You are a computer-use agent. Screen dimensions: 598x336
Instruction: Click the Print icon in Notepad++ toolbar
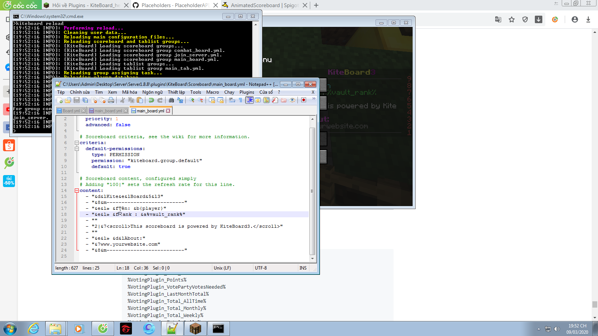click(x=111, y=100)
